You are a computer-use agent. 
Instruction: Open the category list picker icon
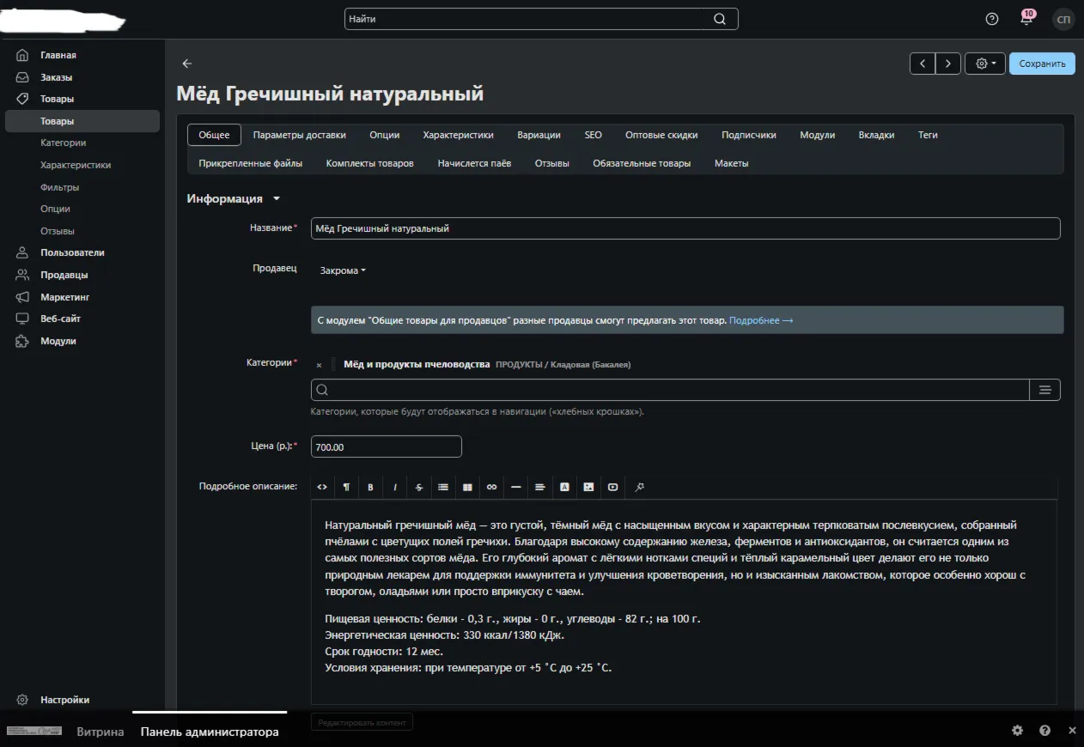[x=1045, y=390]
